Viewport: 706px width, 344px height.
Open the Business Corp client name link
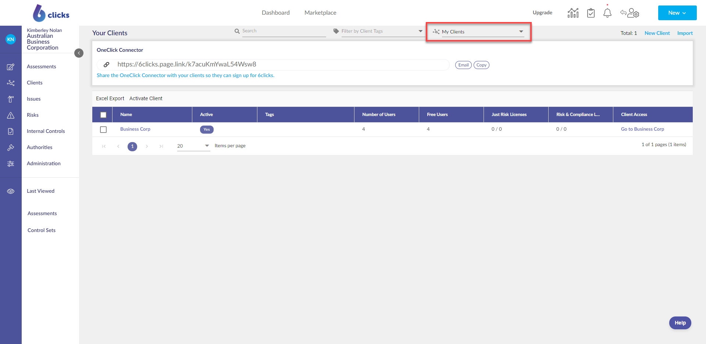[135, 129]
